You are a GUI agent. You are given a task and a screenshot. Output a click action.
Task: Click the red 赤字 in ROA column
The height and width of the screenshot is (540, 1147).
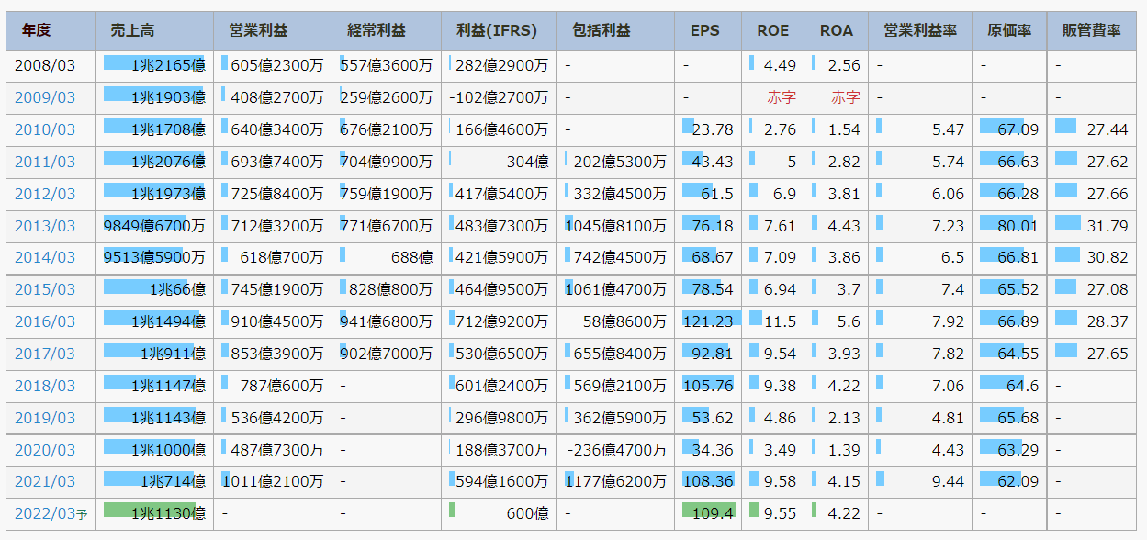pos(846,97)
